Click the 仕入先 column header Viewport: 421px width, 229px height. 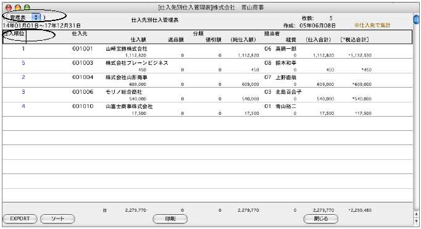(x=80, y=34)
